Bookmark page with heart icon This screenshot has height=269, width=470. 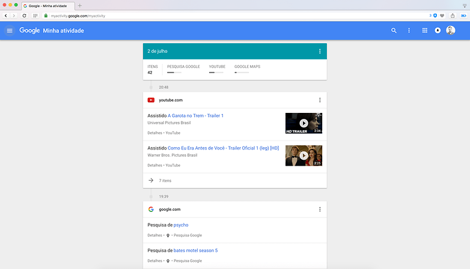click(442, 16)
